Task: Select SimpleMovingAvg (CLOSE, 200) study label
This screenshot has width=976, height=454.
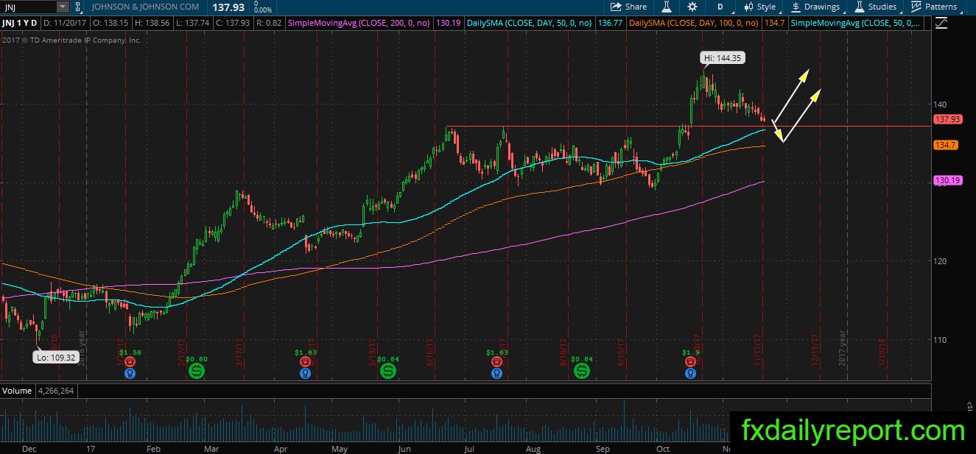Action: coord(359,24)
